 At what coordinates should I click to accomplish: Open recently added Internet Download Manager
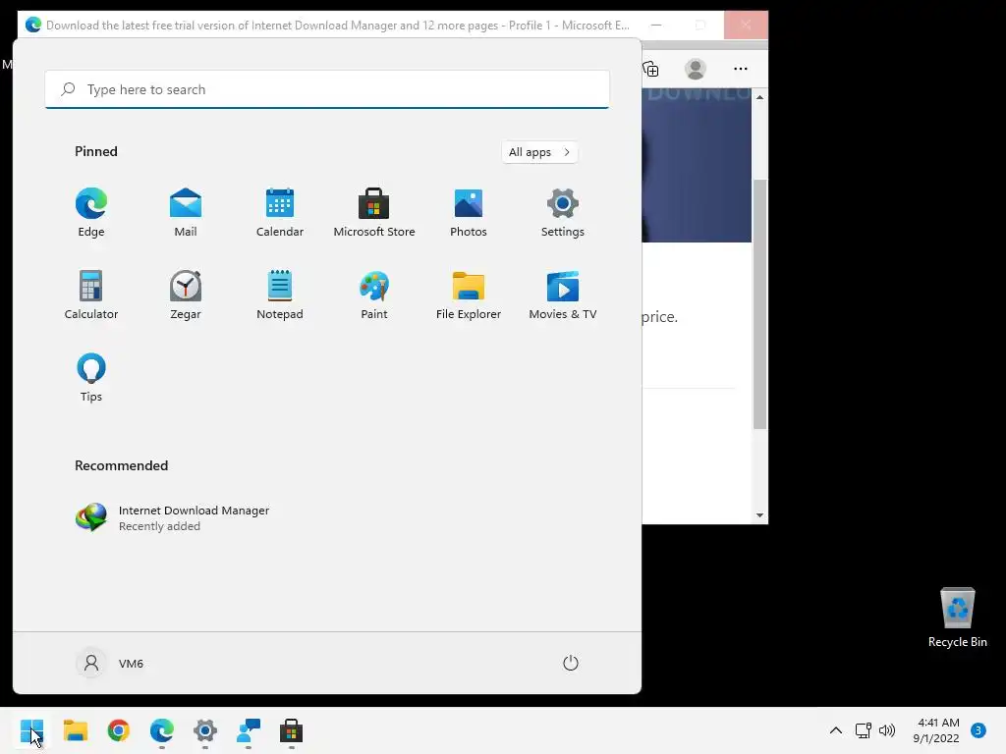pos(172,518)
